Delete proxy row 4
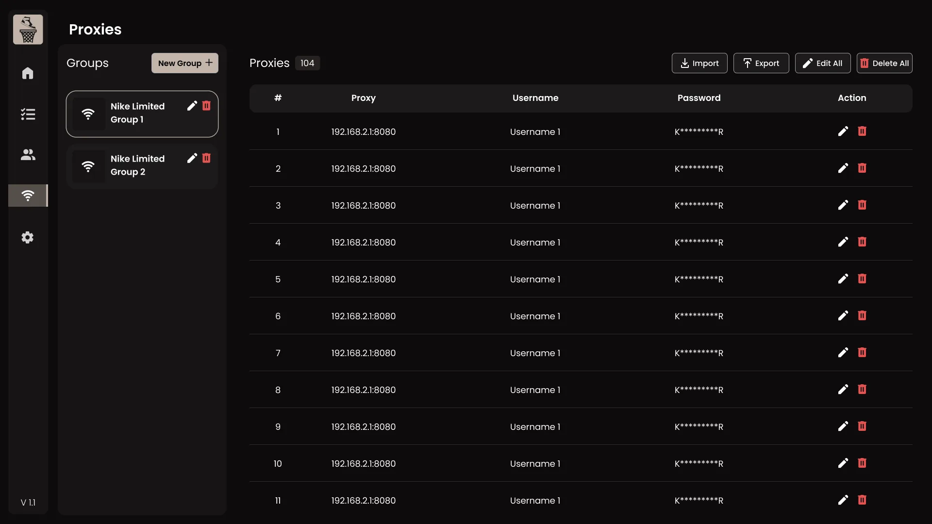 point(862,242)
